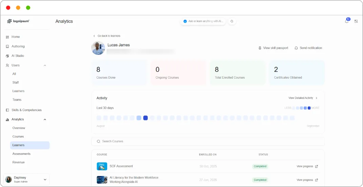
Task: Click Completed badge for SOF Assessment
Action: click(x=260, y=166)
